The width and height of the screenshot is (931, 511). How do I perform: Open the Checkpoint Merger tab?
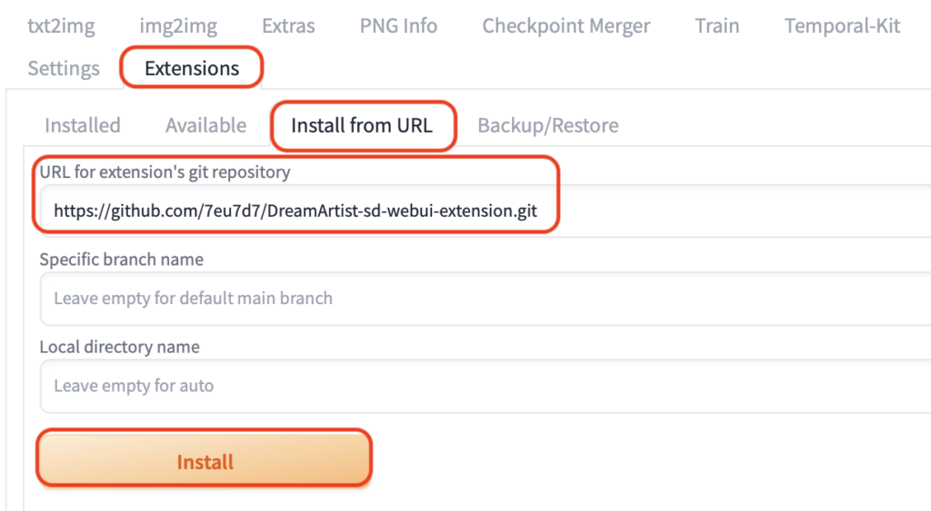click(566, 25)
